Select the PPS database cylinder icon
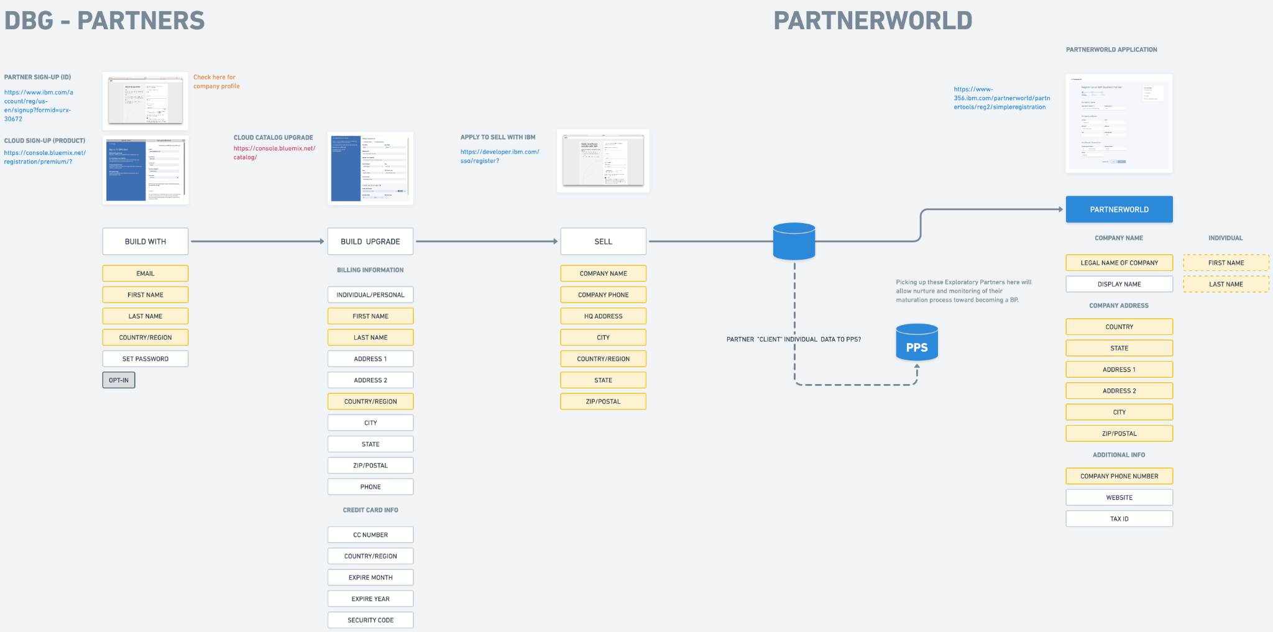 click(x=917, y=342)
